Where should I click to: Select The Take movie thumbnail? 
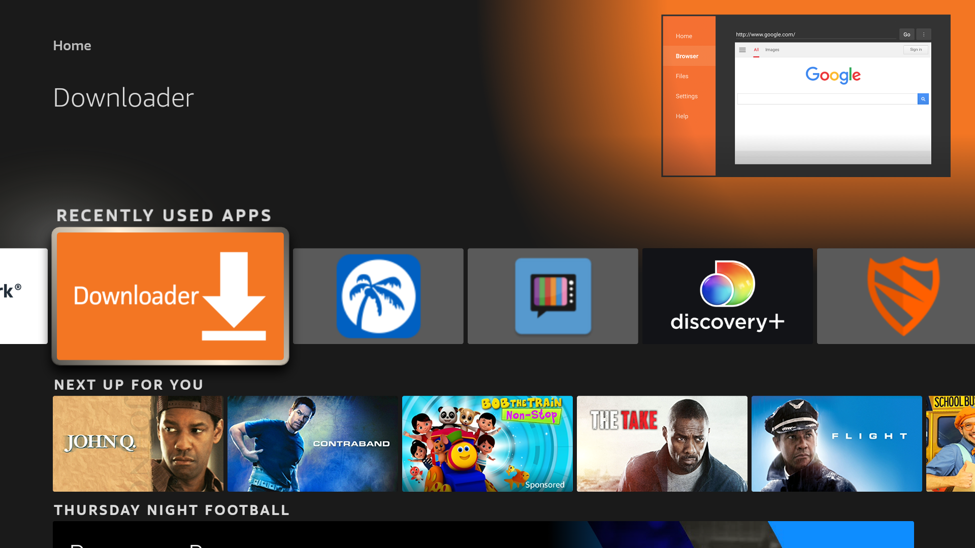[662, 443]
